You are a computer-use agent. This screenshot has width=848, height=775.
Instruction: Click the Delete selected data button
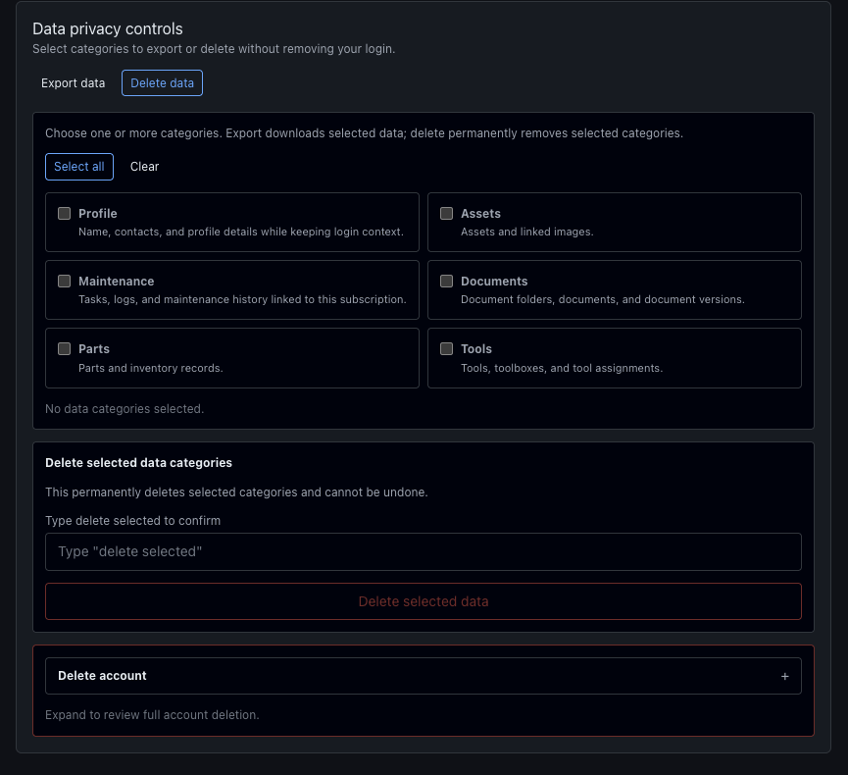coord(424,601)
